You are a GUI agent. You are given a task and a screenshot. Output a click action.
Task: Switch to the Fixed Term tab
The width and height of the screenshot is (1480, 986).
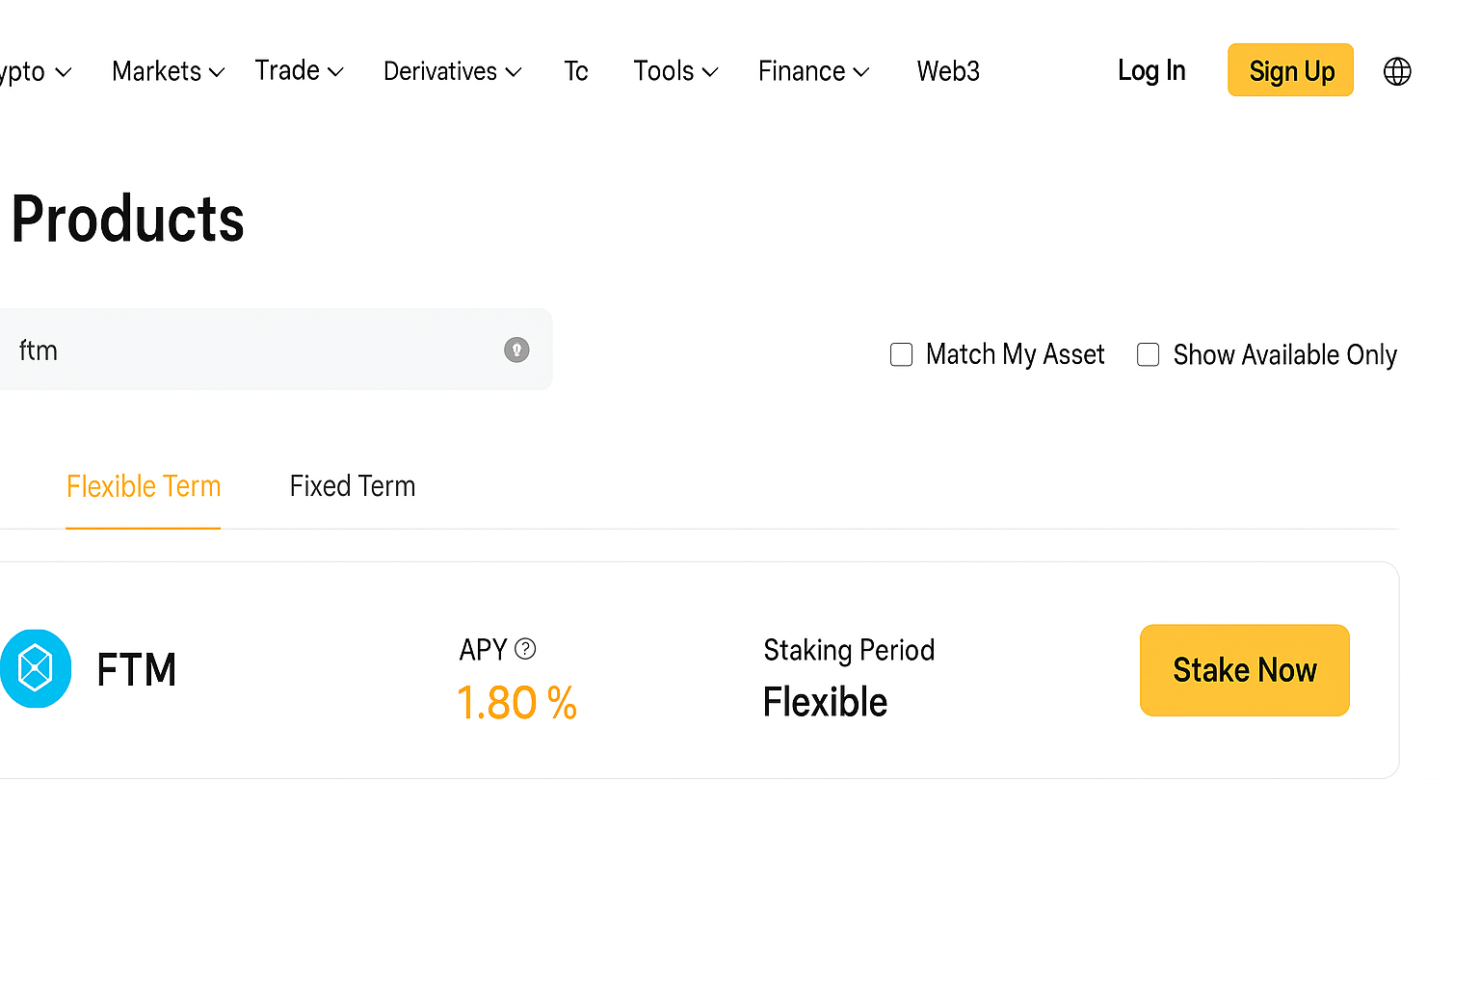click(352, 485)
